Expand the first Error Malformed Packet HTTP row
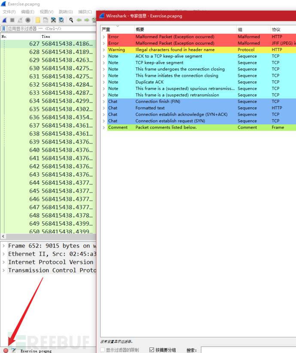Image resolution: width=296 pixels, height=353 pixels. [104, 37]
